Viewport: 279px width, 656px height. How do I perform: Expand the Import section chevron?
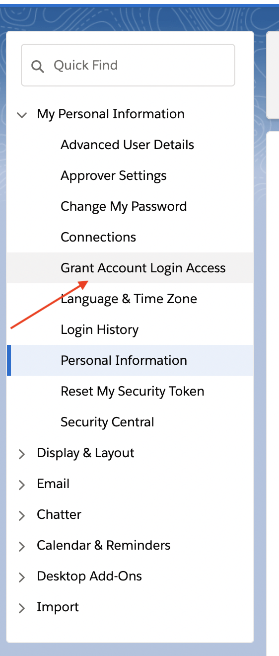point(21,608)
